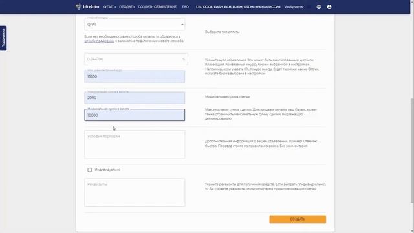Open the language globe icon
Screen dimensions: 414x233
tap(319, 7)
